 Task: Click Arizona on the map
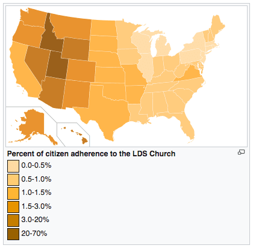click(52, 92)
